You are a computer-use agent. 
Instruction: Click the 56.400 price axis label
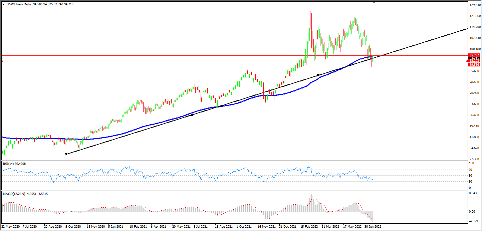[x=474, y=115]
